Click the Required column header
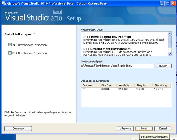 click(x=143, y=85)
